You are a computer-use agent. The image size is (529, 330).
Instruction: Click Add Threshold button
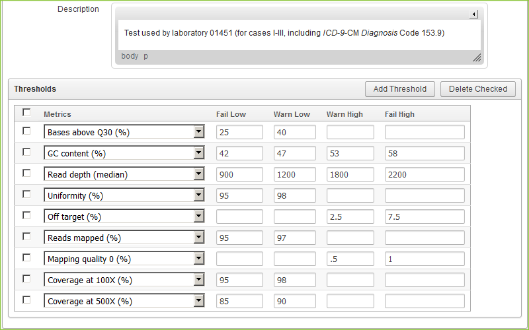click(x=399, y=89)
